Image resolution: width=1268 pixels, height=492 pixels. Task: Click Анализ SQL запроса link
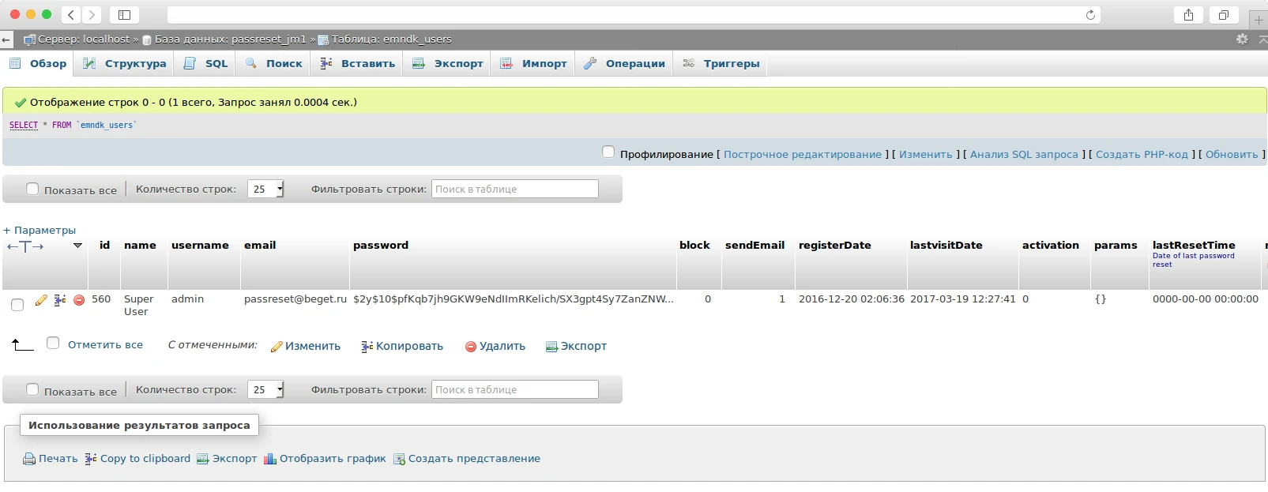coord(1024,155)
